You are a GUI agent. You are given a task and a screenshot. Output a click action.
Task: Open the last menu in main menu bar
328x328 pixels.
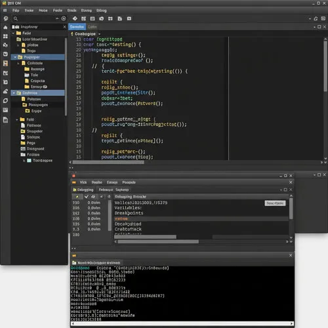[x=102, y=10]
